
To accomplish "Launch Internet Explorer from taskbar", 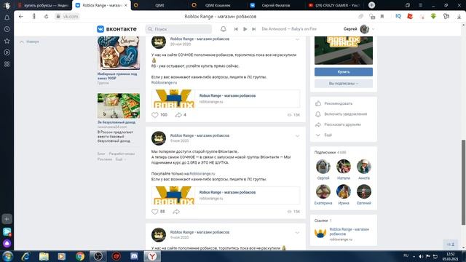I will [25, 256].
